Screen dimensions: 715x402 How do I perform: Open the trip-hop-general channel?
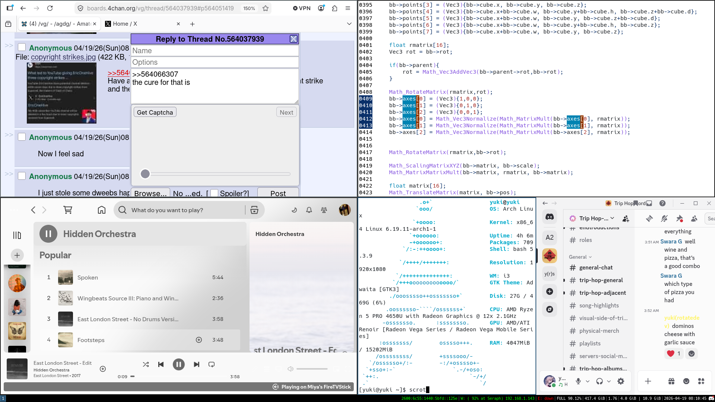[601, 280]
